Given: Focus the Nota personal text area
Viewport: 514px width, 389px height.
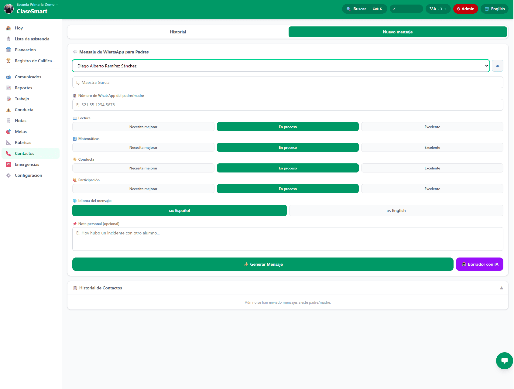Looking at the screenshot, I should coord(288,239).
